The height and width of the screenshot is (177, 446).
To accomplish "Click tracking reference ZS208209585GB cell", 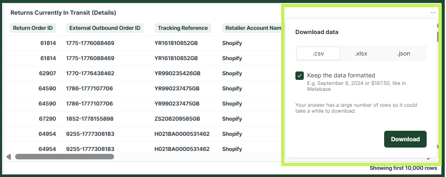I will (x=177, y=119).
